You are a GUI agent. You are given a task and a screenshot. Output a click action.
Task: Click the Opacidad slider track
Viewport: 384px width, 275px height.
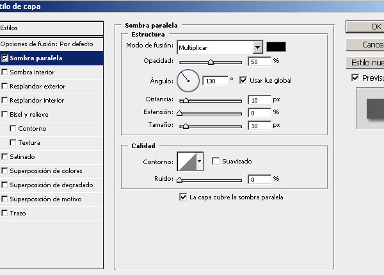211,63
